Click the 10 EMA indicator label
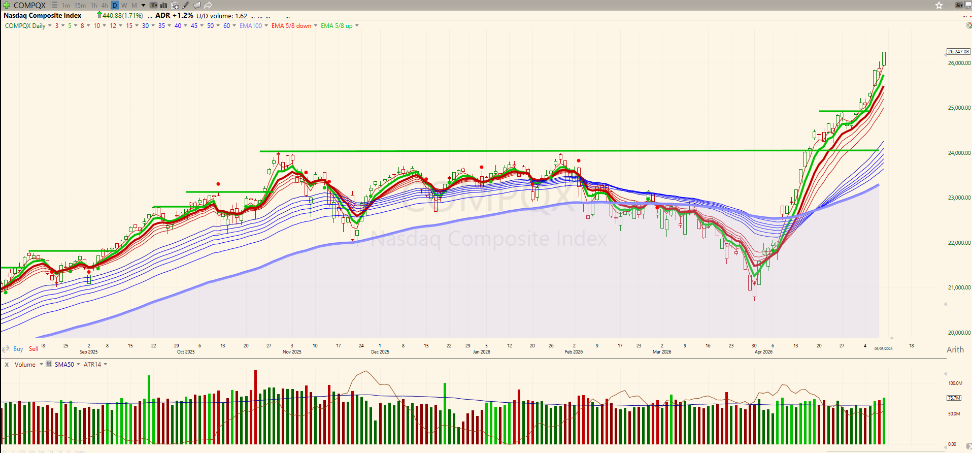 96,25
